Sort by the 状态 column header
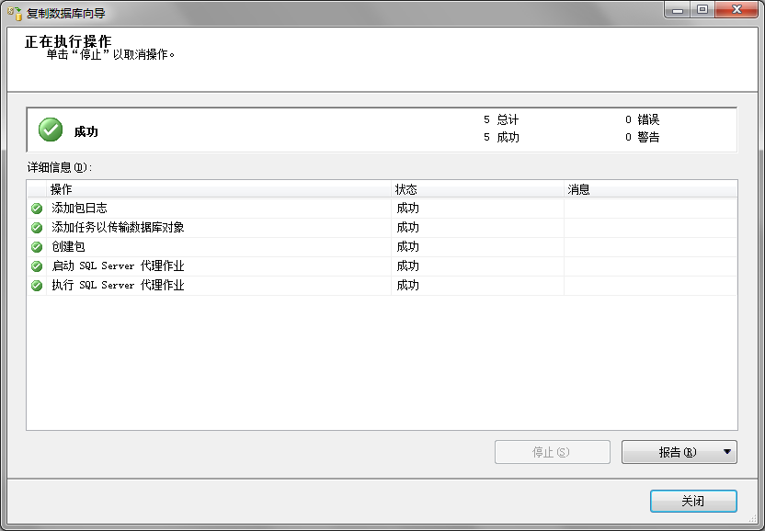Image resolution: width=765 pixels, height=531 pixels. (478, 189)
